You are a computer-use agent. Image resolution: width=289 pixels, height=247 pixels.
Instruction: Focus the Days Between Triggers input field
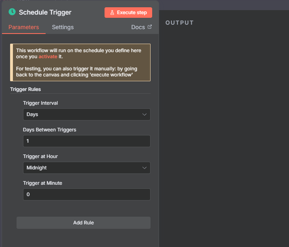coord(86,141)
